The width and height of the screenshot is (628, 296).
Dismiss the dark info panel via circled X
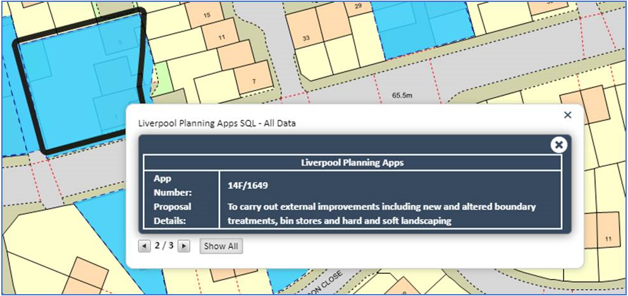click(x=558, y=145)
